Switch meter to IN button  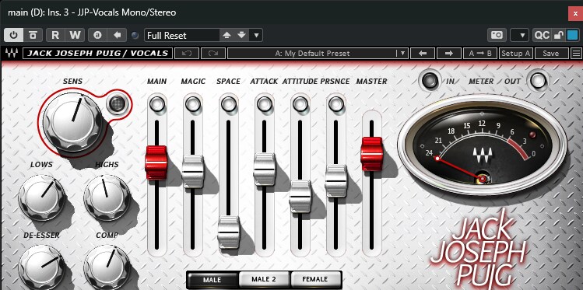pos(430,81)
